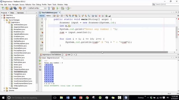The height and width of the screenshot is (100, 179).
Task: Click the Comment icon in editor toolbar
Action: [106, 16]
